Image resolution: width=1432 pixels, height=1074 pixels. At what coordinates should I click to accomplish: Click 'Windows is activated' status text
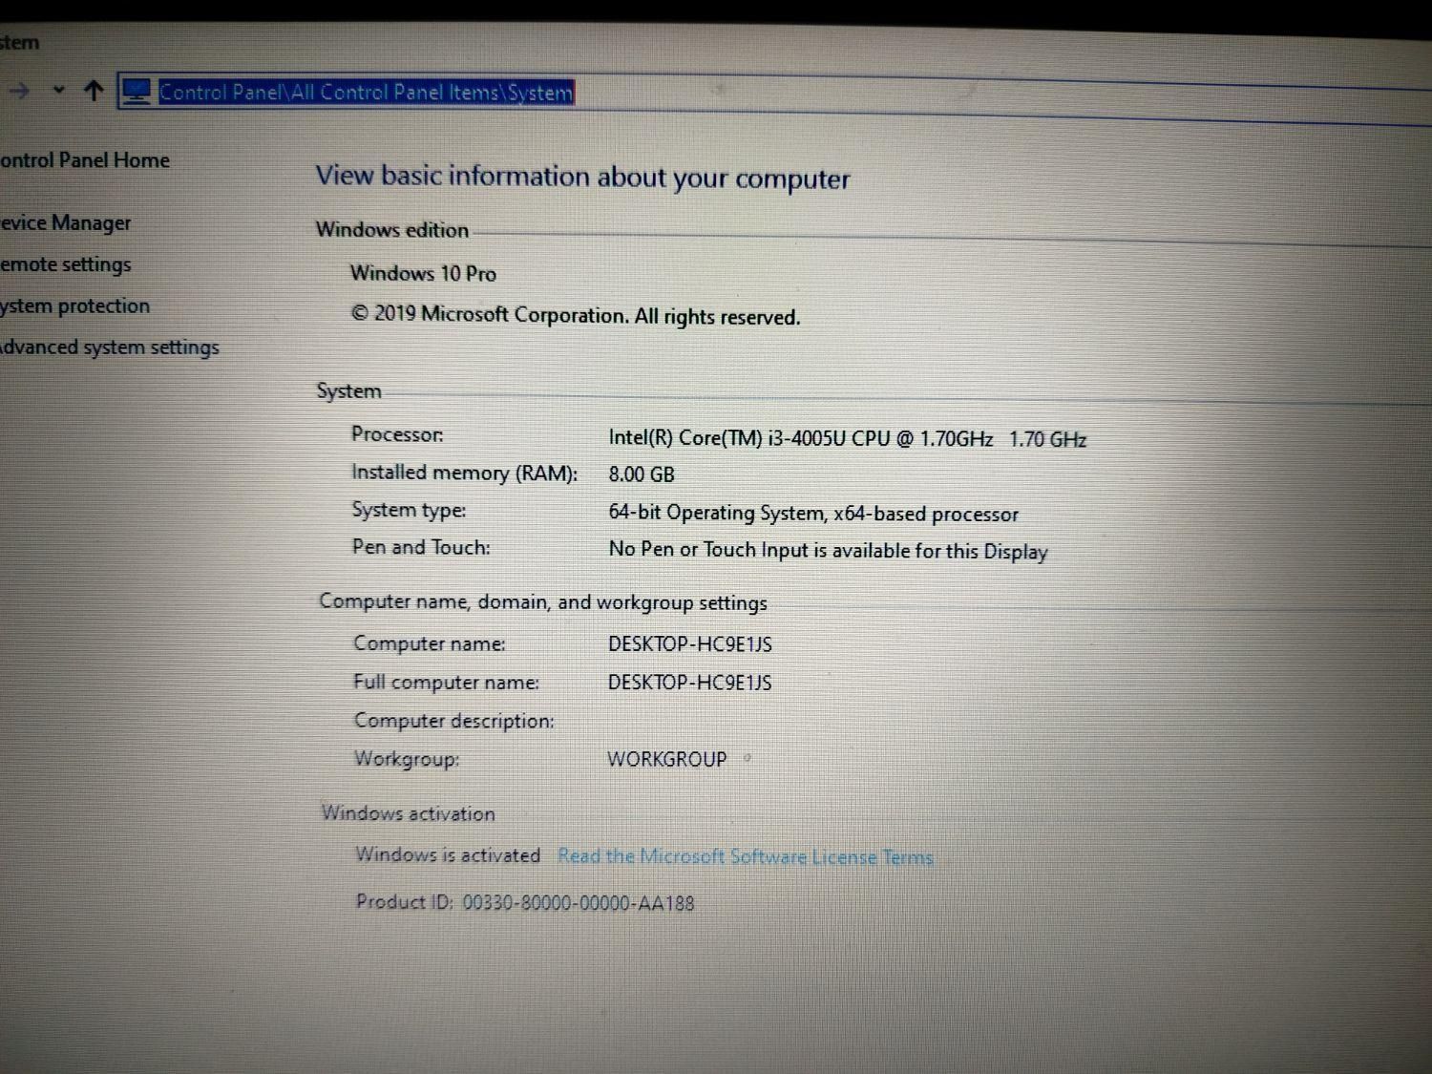pos(448,854)
